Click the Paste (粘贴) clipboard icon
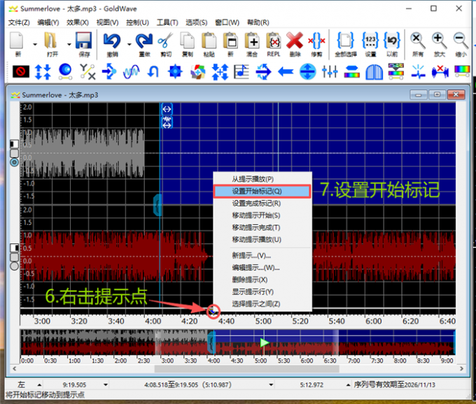Image resolution: width=476 pixels, height=404 pixels. tap(209, 41)
